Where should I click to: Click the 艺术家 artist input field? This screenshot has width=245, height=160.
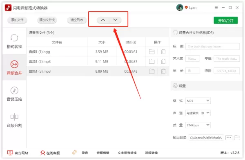[192, 58]
